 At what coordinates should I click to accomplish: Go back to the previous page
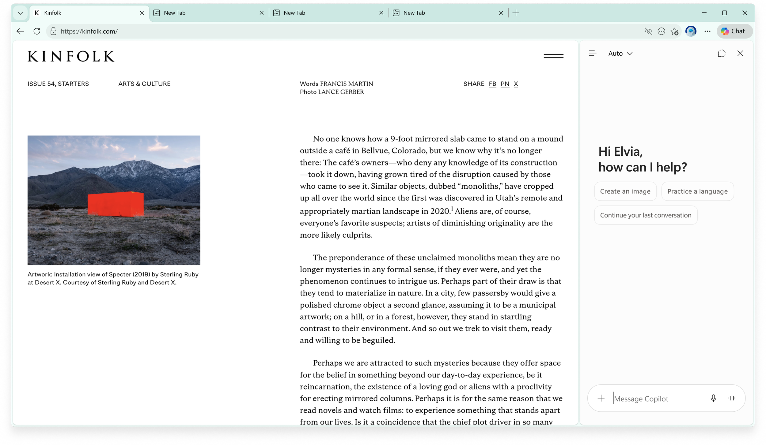[20, 31]
